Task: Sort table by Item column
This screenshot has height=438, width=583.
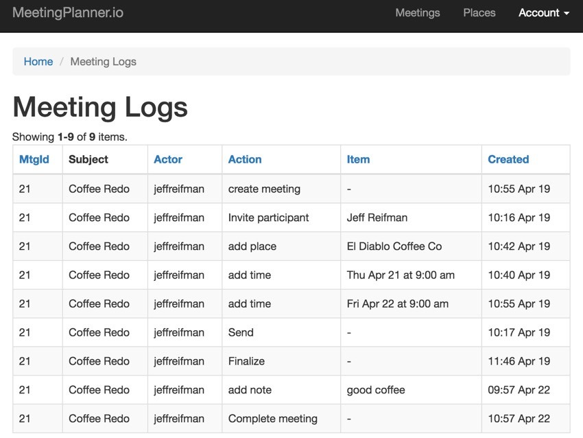Action: pyautogui.click(x=358, y=159)
